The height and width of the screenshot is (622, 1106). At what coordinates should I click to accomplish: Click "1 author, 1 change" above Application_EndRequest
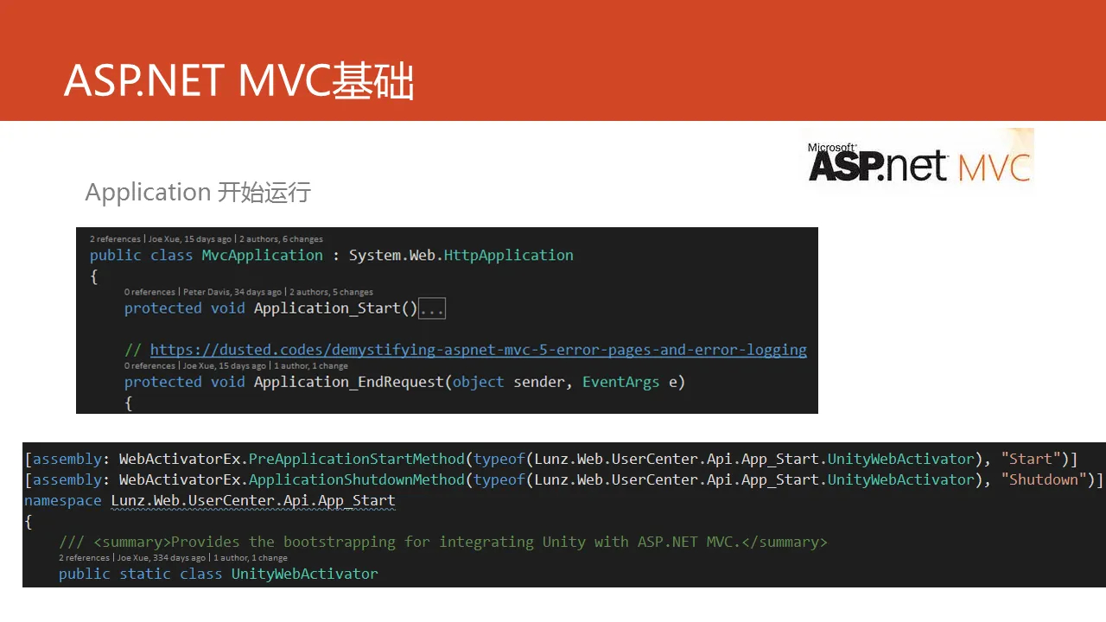click(310, 365)
